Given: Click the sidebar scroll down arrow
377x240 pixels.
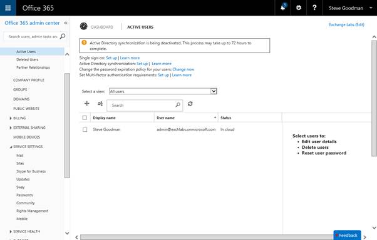Looking at the screenshot, I should (x=67, y=233).
